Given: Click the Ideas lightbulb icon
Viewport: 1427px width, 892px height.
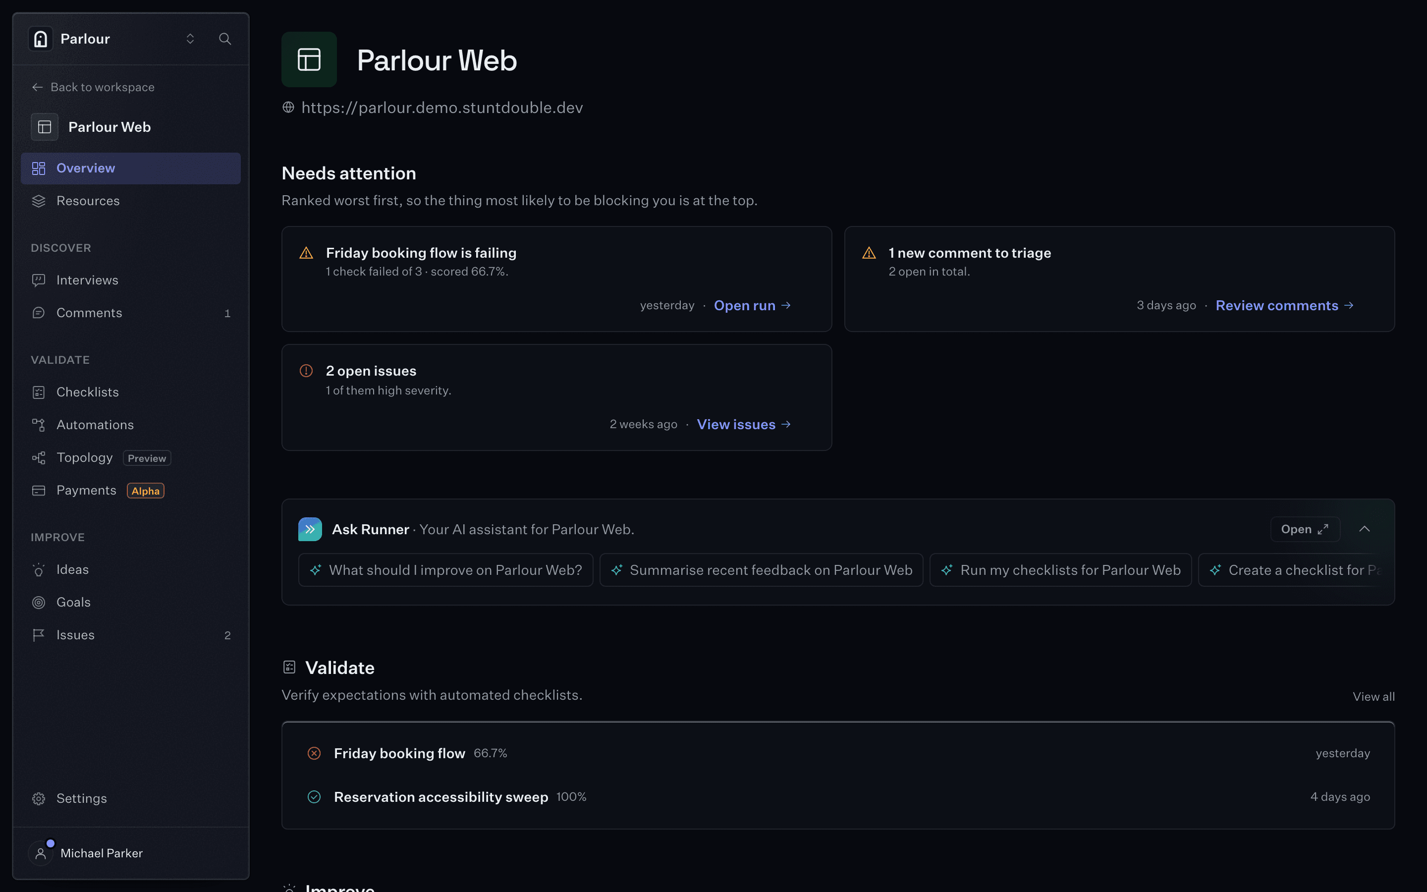Looking at the screenshot, I should 39,570.
